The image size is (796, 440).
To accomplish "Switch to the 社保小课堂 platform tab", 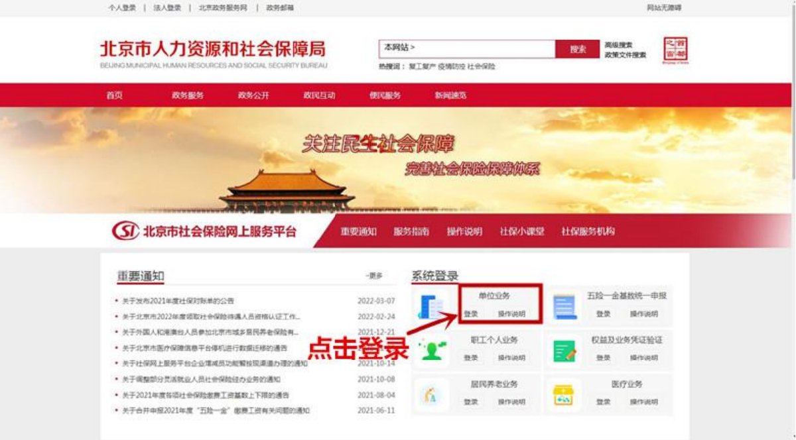I will click(522, 231).
